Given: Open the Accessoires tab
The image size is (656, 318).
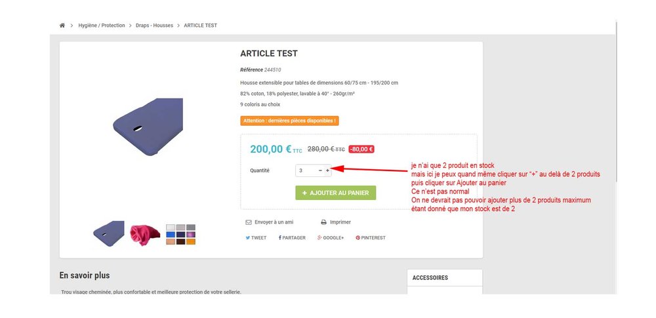Looking at the screenshot, I should [x=430, y=278].
